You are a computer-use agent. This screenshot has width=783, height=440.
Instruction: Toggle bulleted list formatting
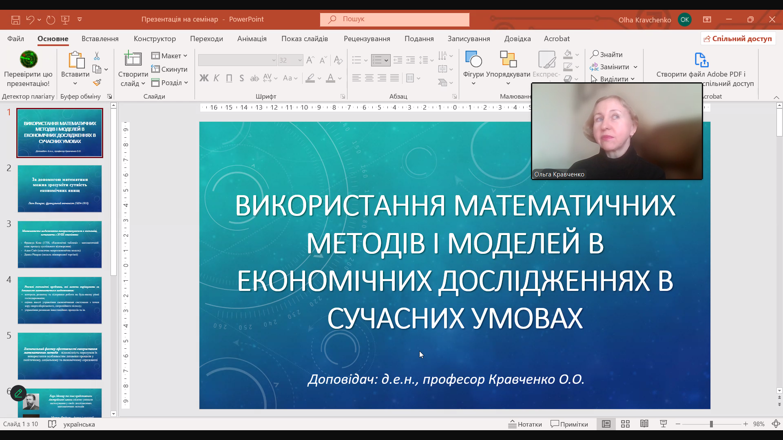(x=357, y=60)
